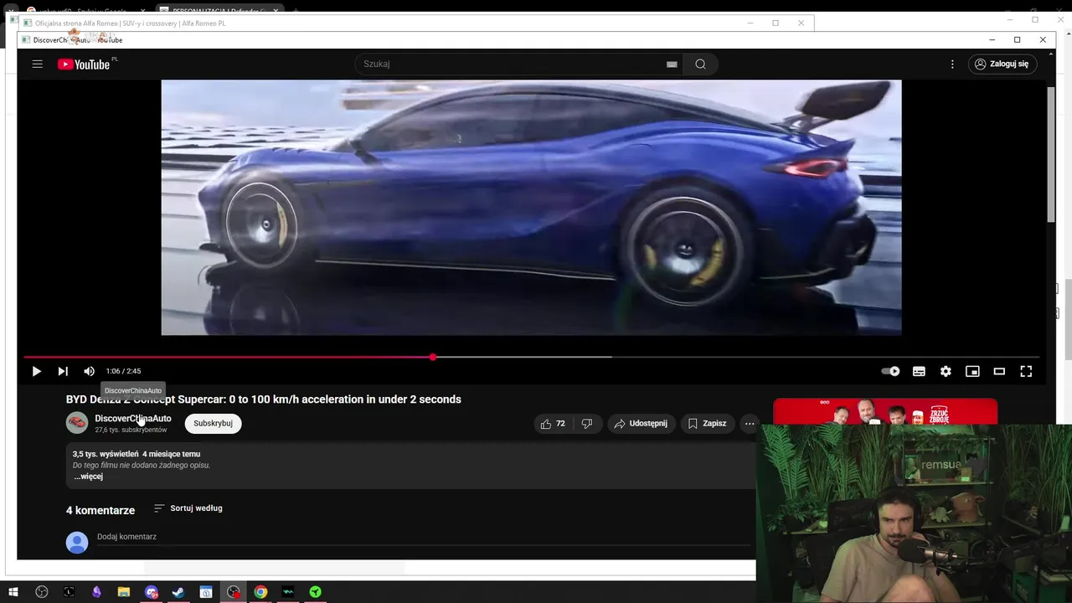Share video via Udostępnij
This screenshot has height=603, width=1072.
[x=641, y=424]
